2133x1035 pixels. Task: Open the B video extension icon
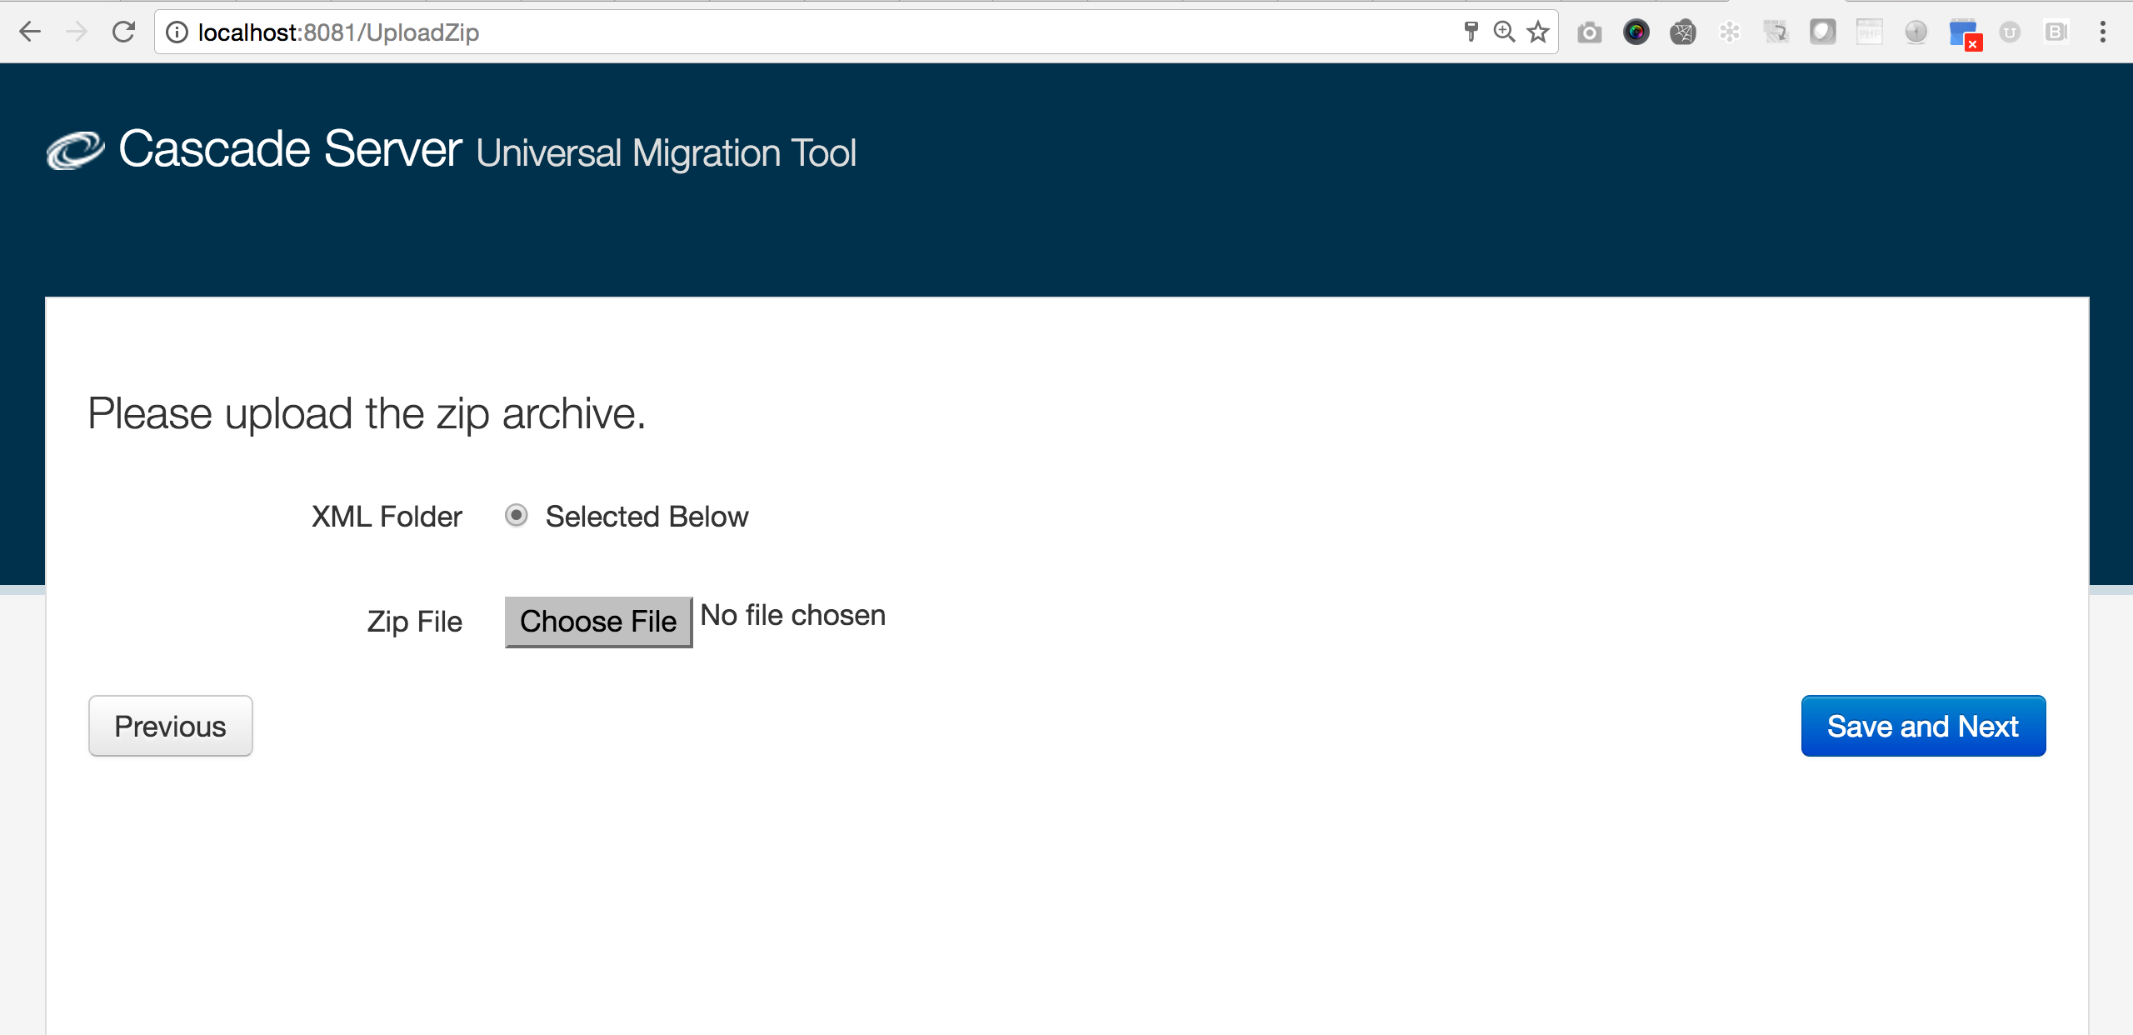point(2056,32)
